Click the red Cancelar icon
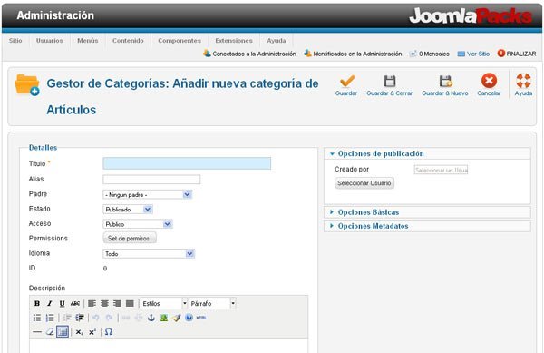 tap(489, 81)
